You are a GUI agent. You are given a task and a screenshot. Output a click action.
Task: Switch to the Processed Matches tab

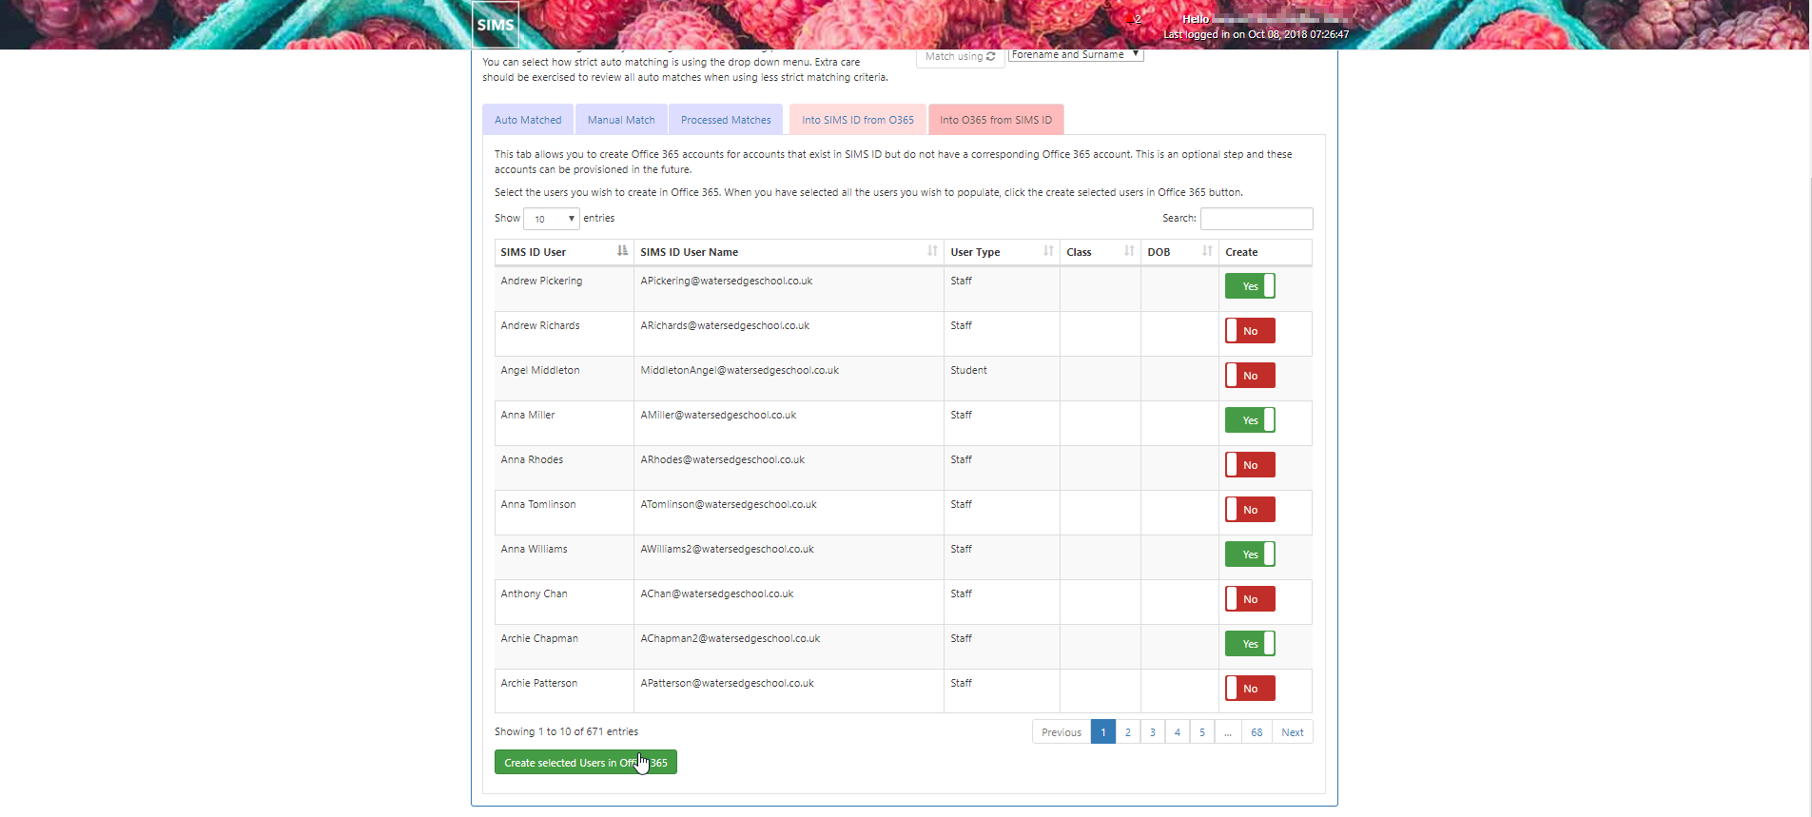pyautogui.click(x=726, y=120)
